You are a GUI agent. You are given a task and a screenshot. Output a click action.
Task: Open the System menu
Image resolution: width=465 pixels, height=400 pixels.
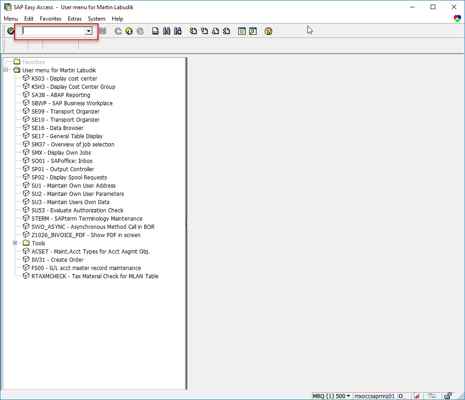pos(96,19)
